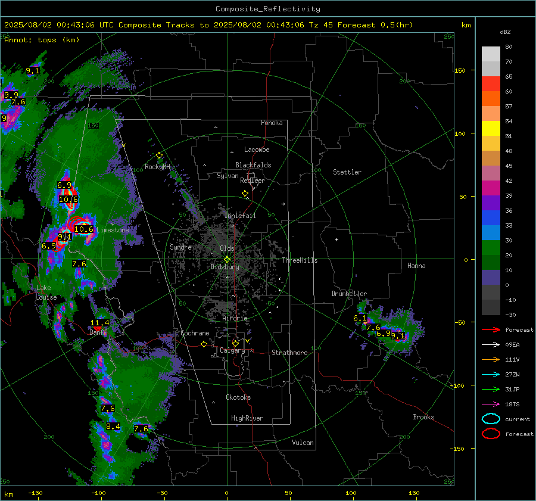Click the Stettler city label
This screenshot has height=501, width=536.
pos(347,172)
